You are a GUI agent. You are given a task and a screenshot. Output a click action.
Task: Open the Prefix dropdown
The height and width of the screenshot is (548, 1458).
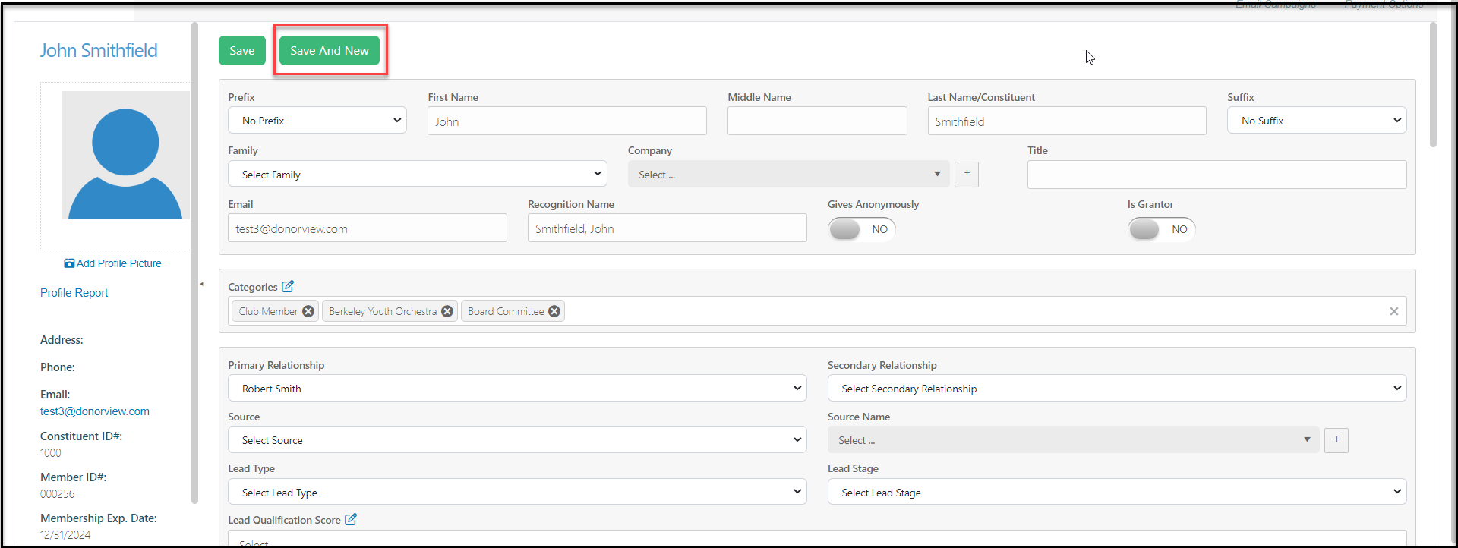(317, 121)
